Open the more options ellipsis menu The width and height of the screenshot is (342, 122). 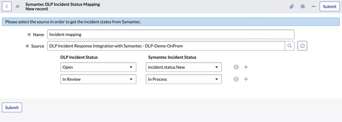point(313,7)
